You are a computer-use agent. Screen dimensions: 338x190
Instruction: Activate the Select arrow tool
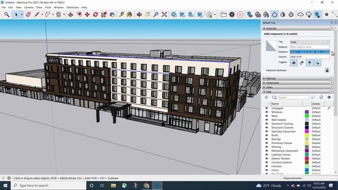point(16,14)
